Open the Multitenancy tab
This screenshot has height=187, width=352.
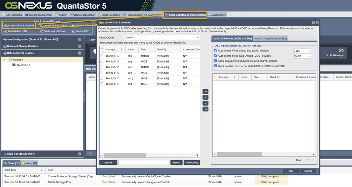(x=217, y=15)
